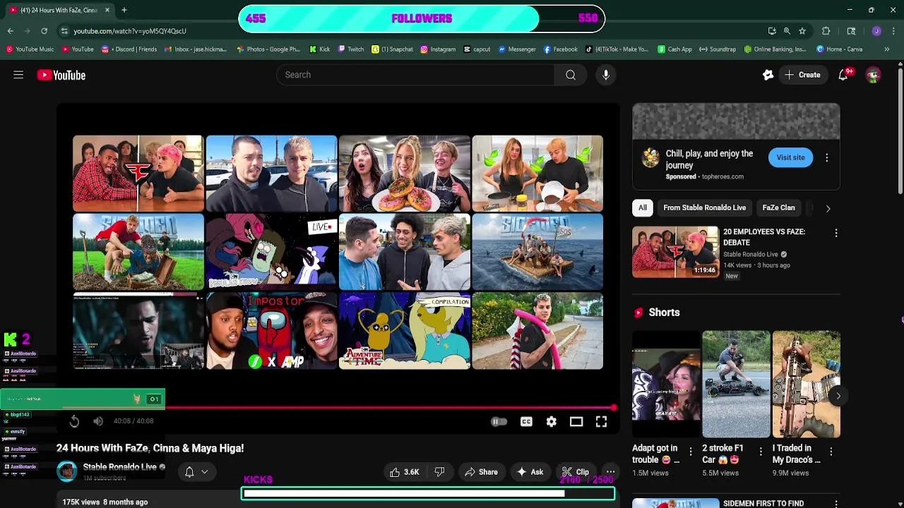This screenshot has width=904, height=508.
Task: Open the account avatar menu
Action: [873, 75]
